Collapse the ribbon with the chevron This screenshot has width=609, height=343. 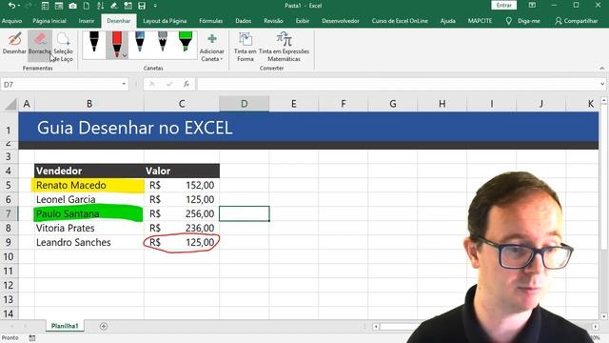point(602,68)
